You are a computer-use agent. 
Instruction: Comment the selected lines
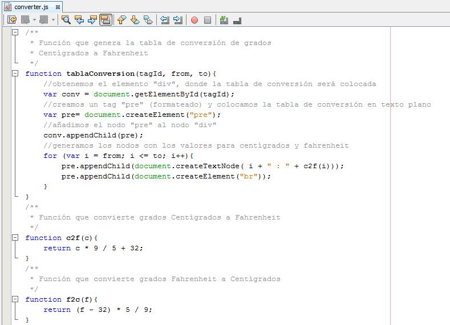coord(224,20)
